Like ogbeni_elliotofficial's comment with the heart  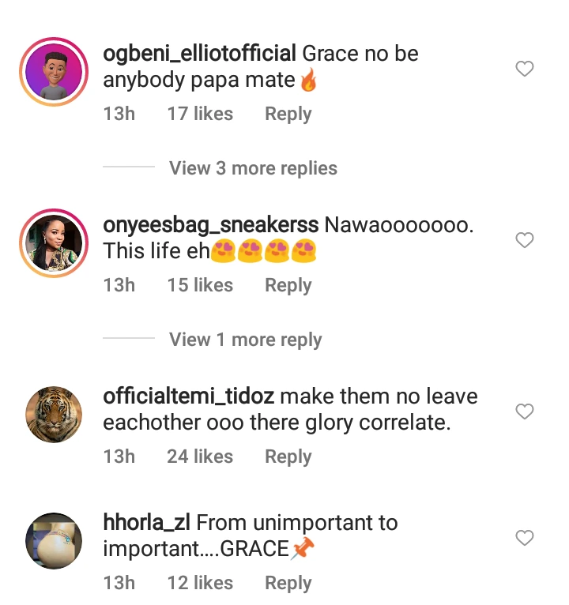[524, 70]
